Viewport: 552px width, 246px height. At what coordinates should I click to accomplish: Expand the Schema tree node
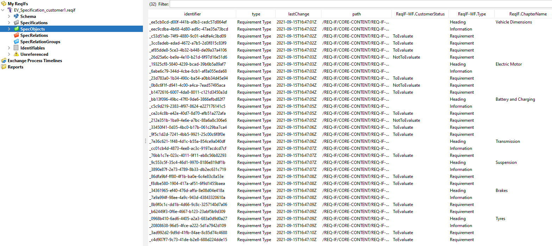click(x=9, y=16)
